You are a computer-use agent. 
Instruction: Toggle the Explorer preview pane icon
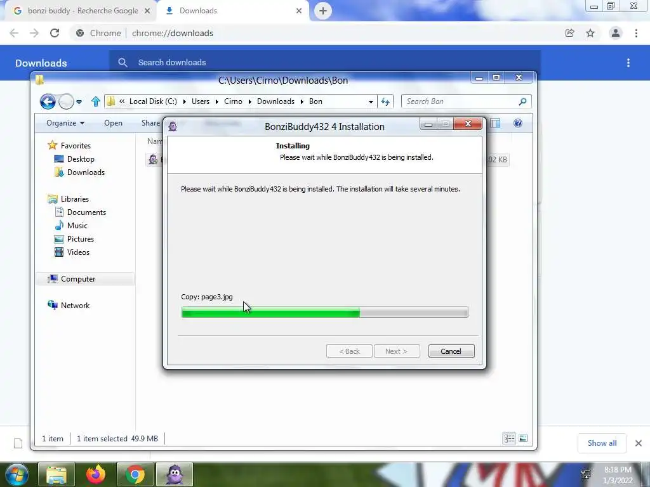495,123
